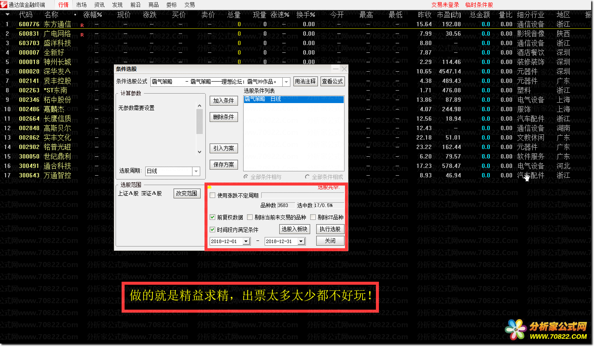Select 霸气策略 日线 in the condition list

click(294, 99)
